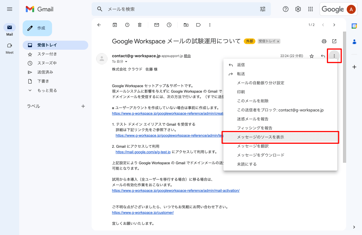The height and width of the screenshot is (235, 362).
Task: Create new label plus button
Action: point(83,106)
